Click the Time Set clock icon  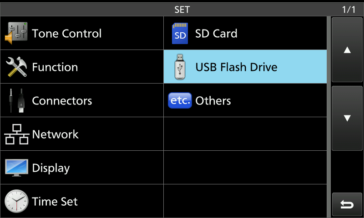pyautogui.click(x=16, y=202)
